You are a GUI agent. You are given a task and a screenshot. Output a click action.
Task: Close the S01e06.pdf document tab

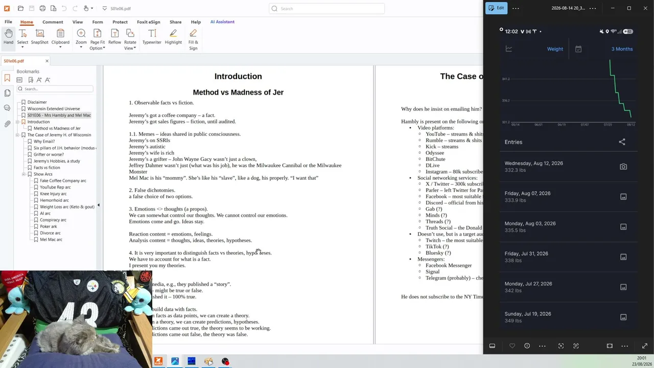click(47, 61)
